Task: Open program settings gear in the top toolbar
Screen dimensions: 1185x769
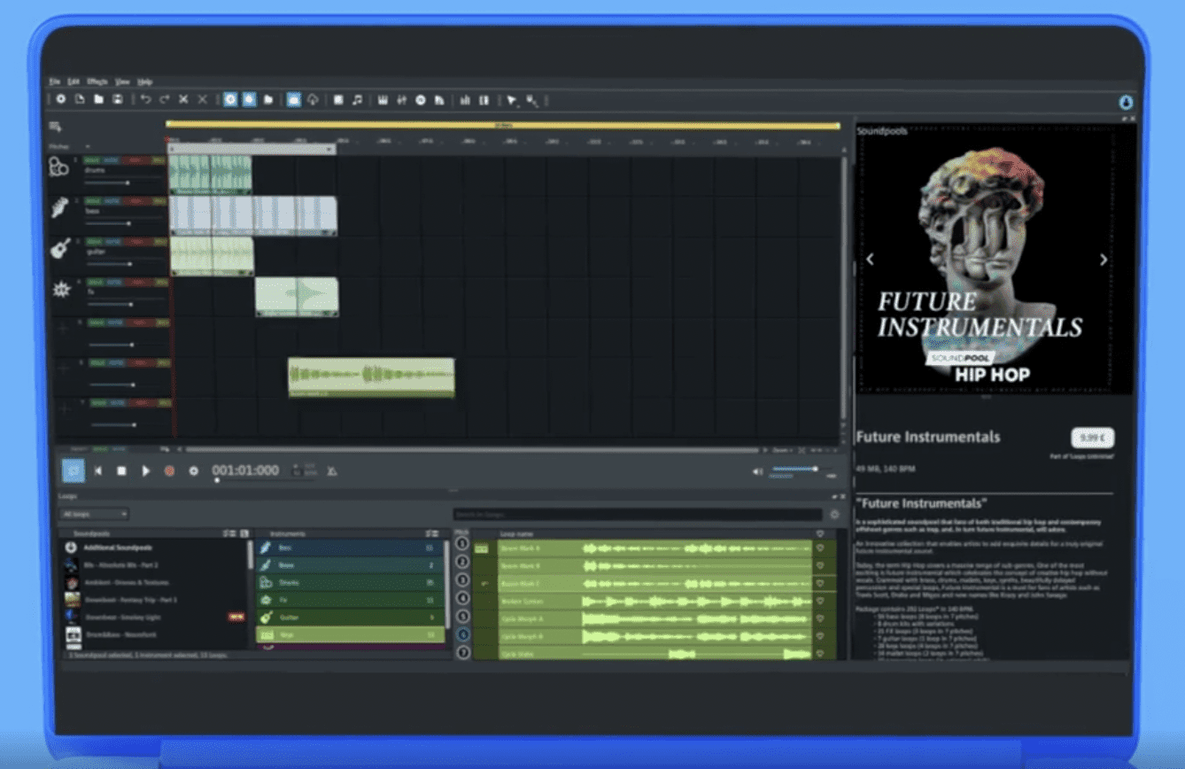Action: coord(61,100)
